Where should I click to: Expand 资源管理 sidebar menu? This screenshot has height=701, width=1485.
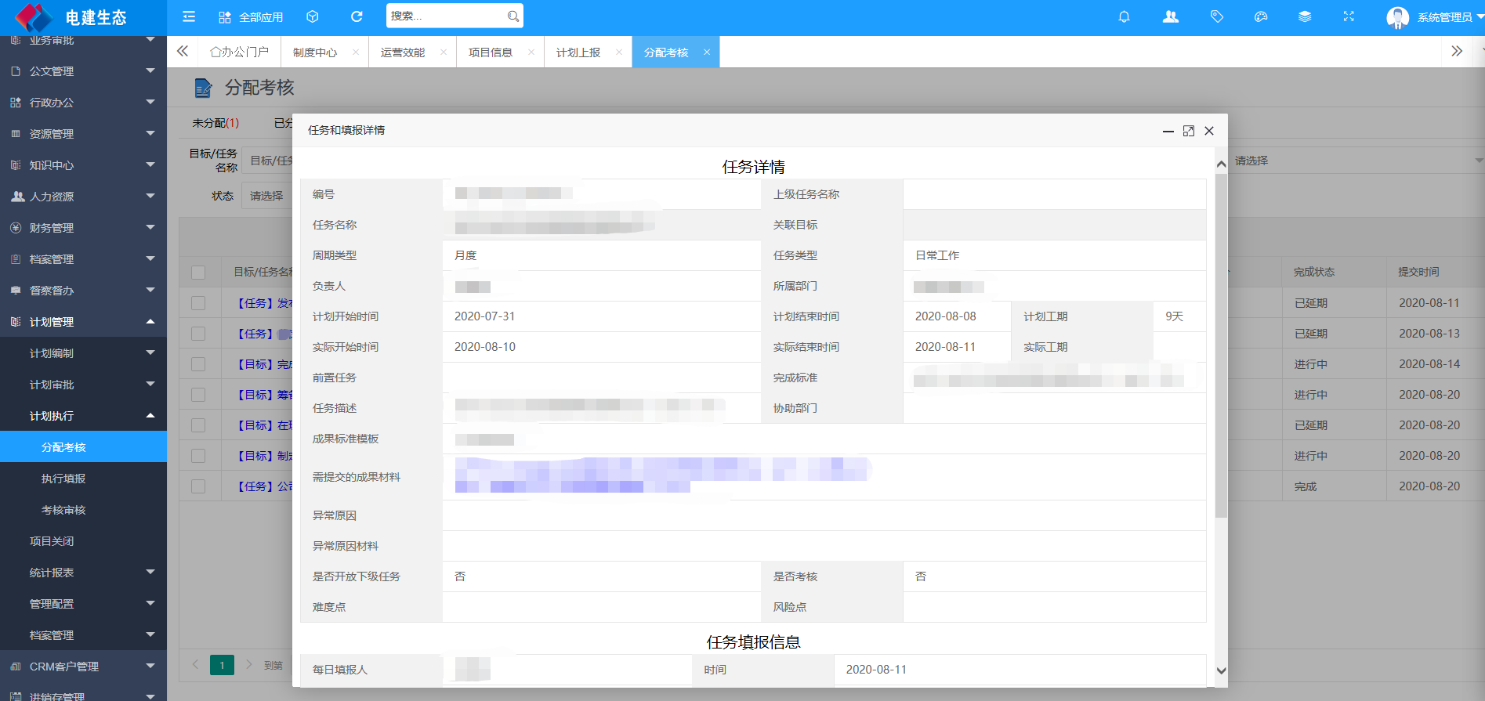pyautogui.click(x=83, y=134)
